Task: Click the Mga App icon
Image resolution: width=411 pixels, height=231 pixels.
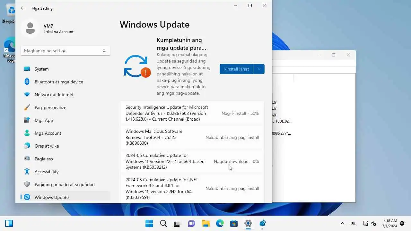Action: [27, 120]
